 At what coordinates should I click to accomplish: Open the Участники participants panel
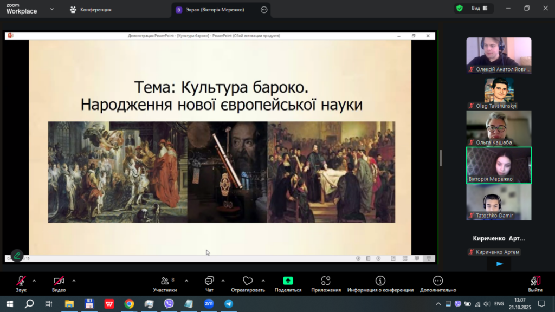[x=165, y=283]
